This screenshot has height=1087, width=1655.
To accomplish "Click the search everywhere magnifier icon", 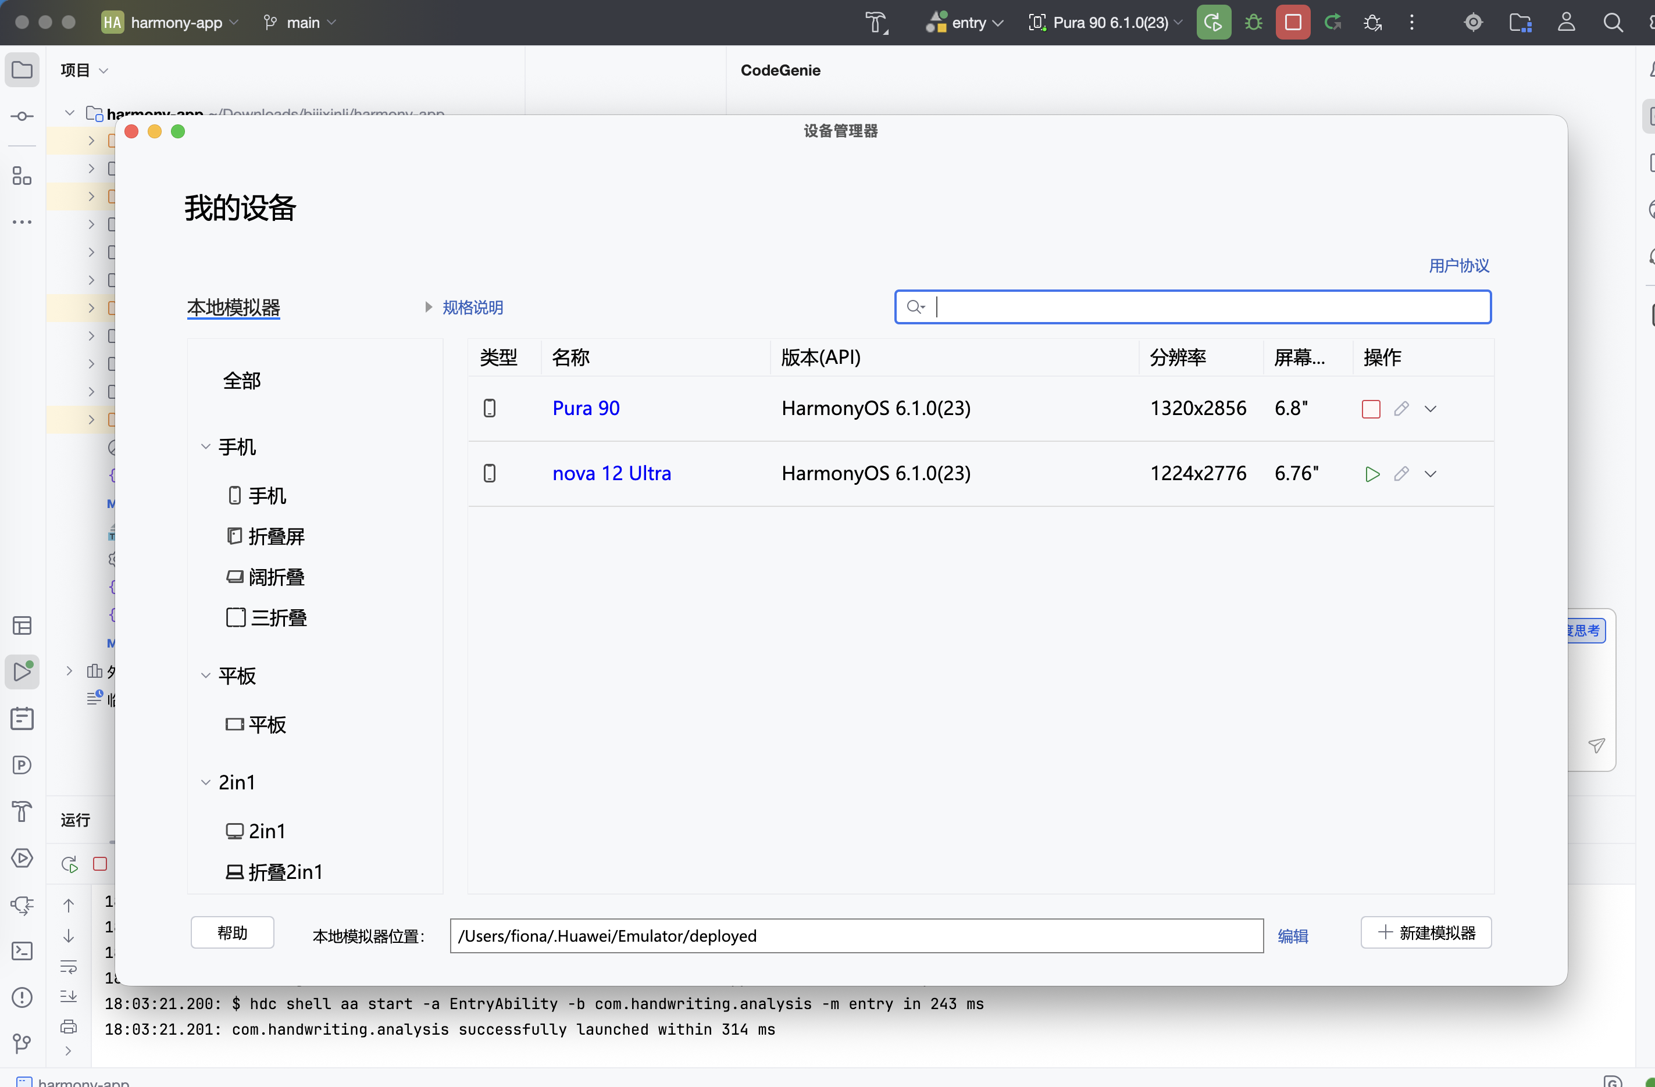I will point(1613,22).
